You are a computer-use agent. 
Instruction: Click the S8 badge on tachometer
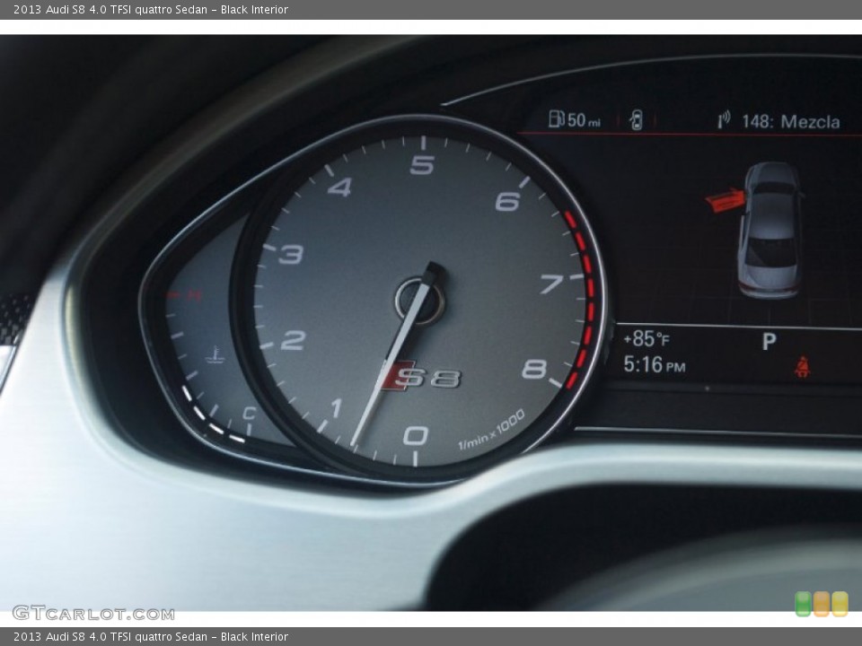point(422,377)
